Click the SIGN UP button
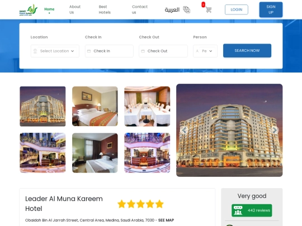This screenshot has height=226, width=302. point(271,9)
